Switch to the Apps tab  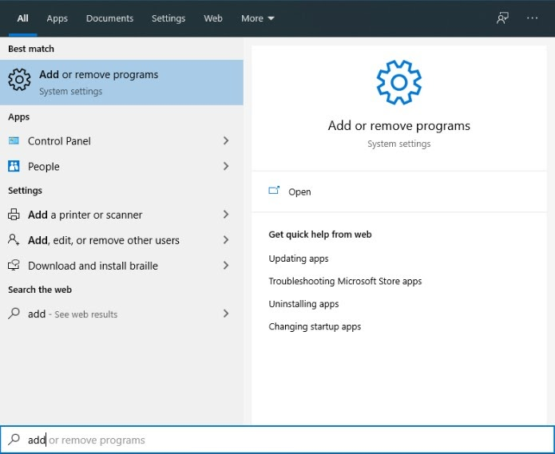pos(57,18)
